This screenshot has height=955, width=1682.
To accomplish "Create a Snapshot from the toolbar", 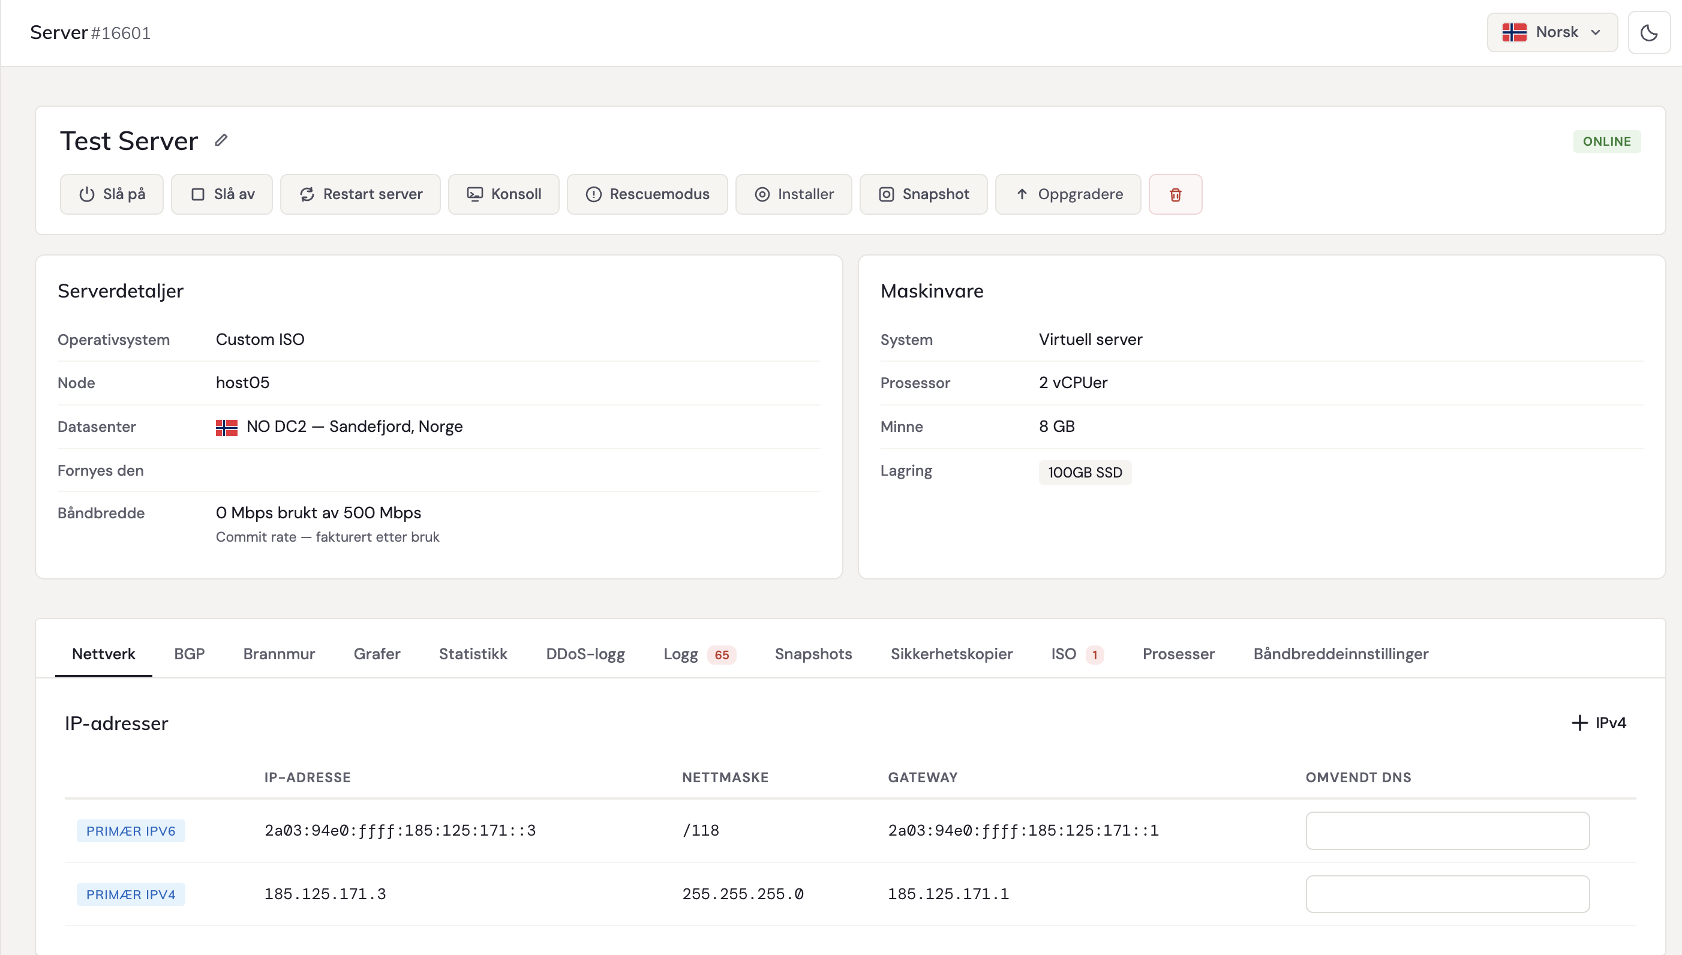I will pos(923,194).
